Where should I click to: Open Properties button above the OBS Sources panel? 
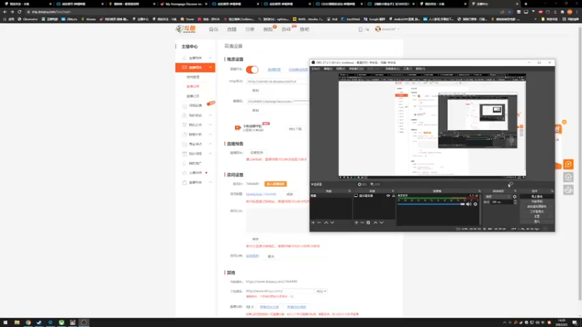point(362,185)
